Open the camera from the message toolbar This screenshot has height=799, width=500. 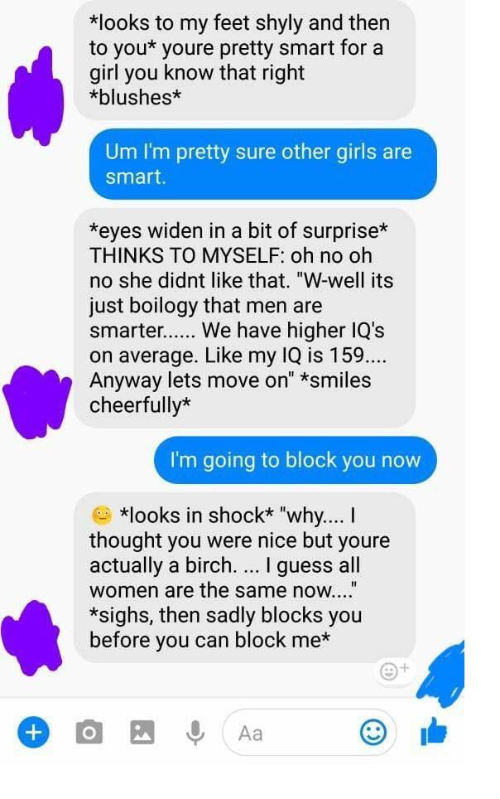pyautogui.click(x=89, y=732)
